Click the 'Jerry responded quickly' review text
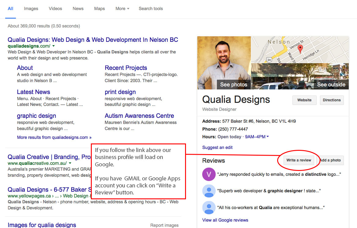The width and height of the screenshot is (357, 228). (279, 174)
